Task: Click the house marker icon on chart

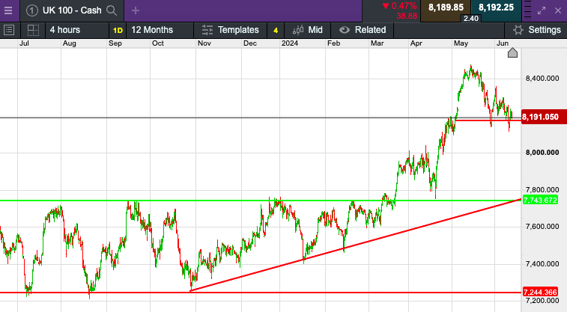Action: 512,52
